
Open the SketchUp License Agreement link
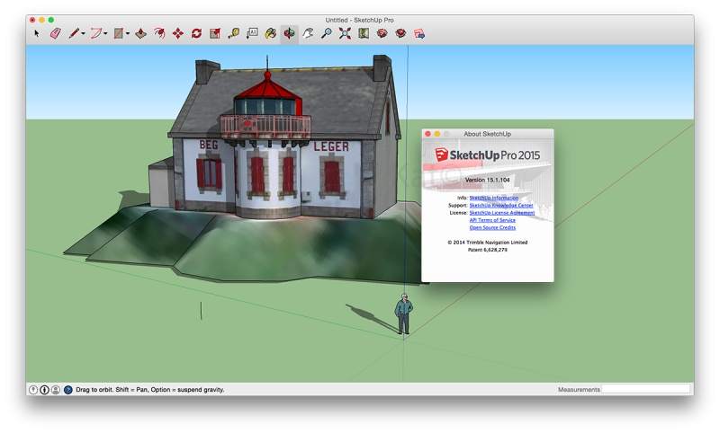(501, 213)
